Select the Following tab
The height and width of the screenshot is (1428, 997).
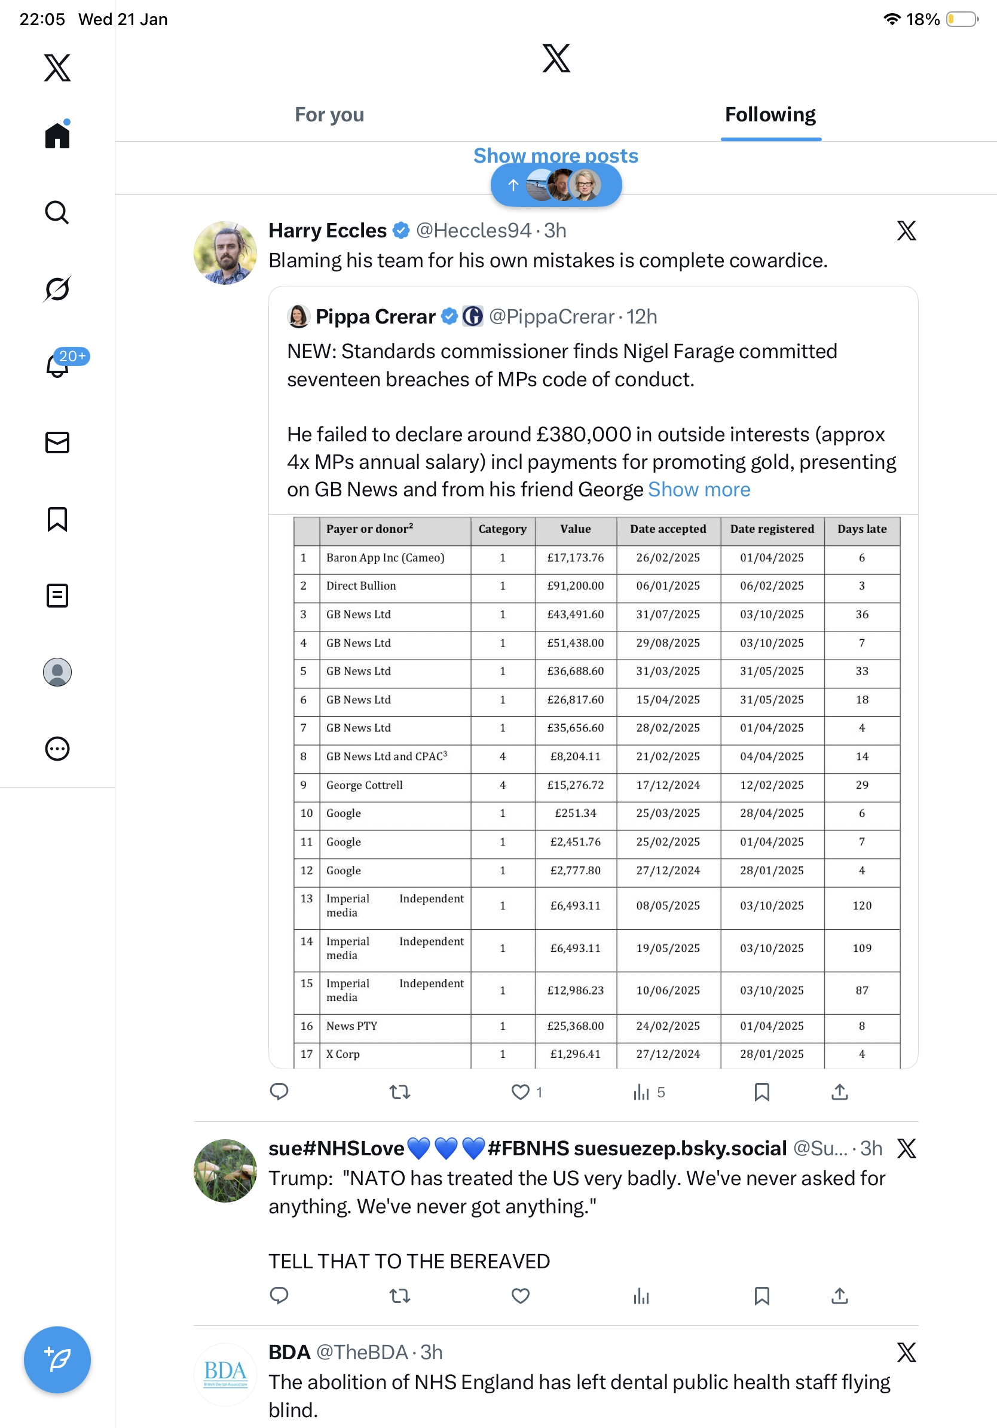(770, 115)
